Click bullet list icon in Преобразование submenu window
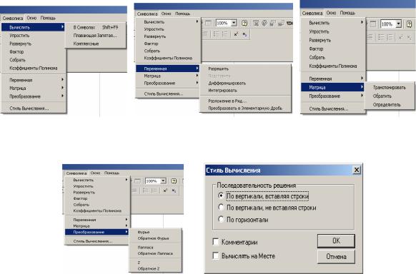 [x=145, y=191]
